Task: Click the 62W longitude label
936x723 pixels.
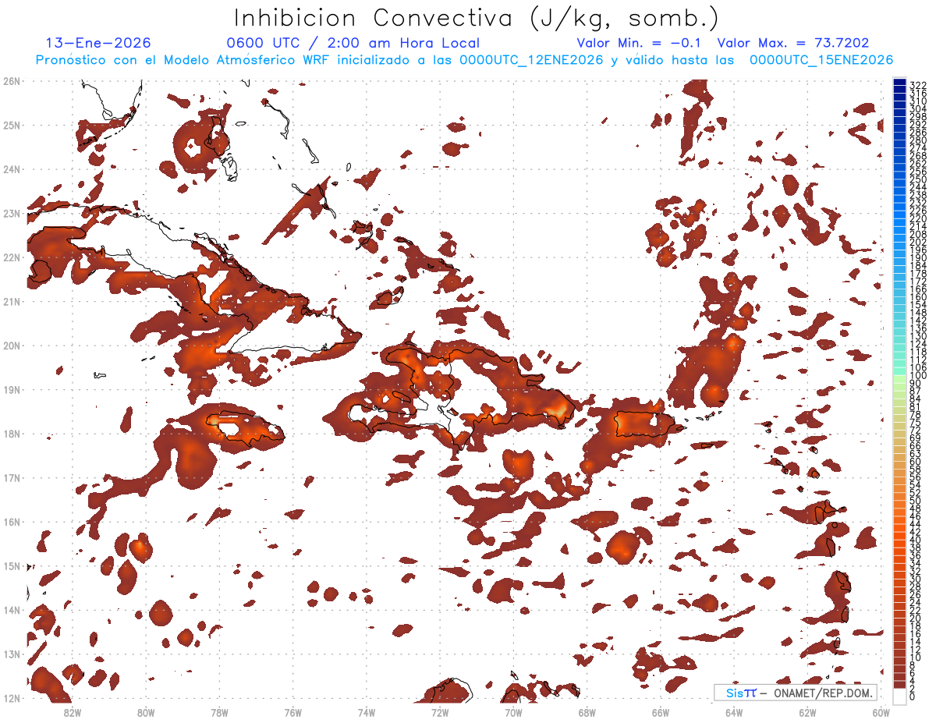Action: click(807, 712)
